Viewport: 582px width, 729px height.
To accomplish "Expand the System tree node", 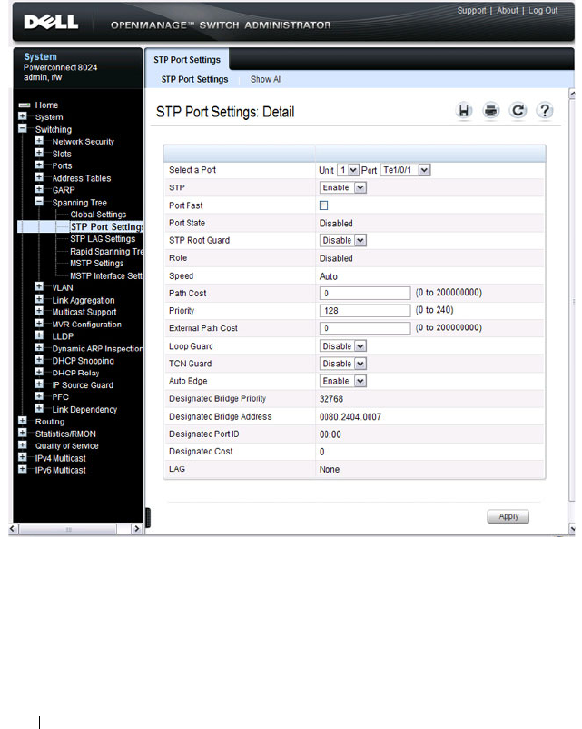I will [x=23, y=115].
